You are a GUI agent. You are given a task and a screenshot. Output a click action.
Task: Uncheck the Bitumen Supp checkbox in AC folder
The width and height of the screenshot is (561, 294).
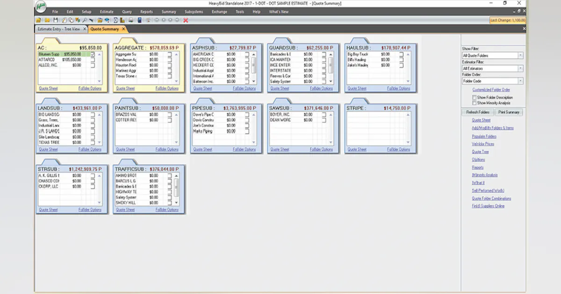click(93, 54)
